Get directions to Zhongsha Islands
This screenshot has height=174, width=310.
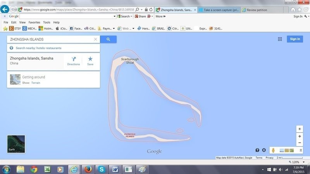coord(74,61)
